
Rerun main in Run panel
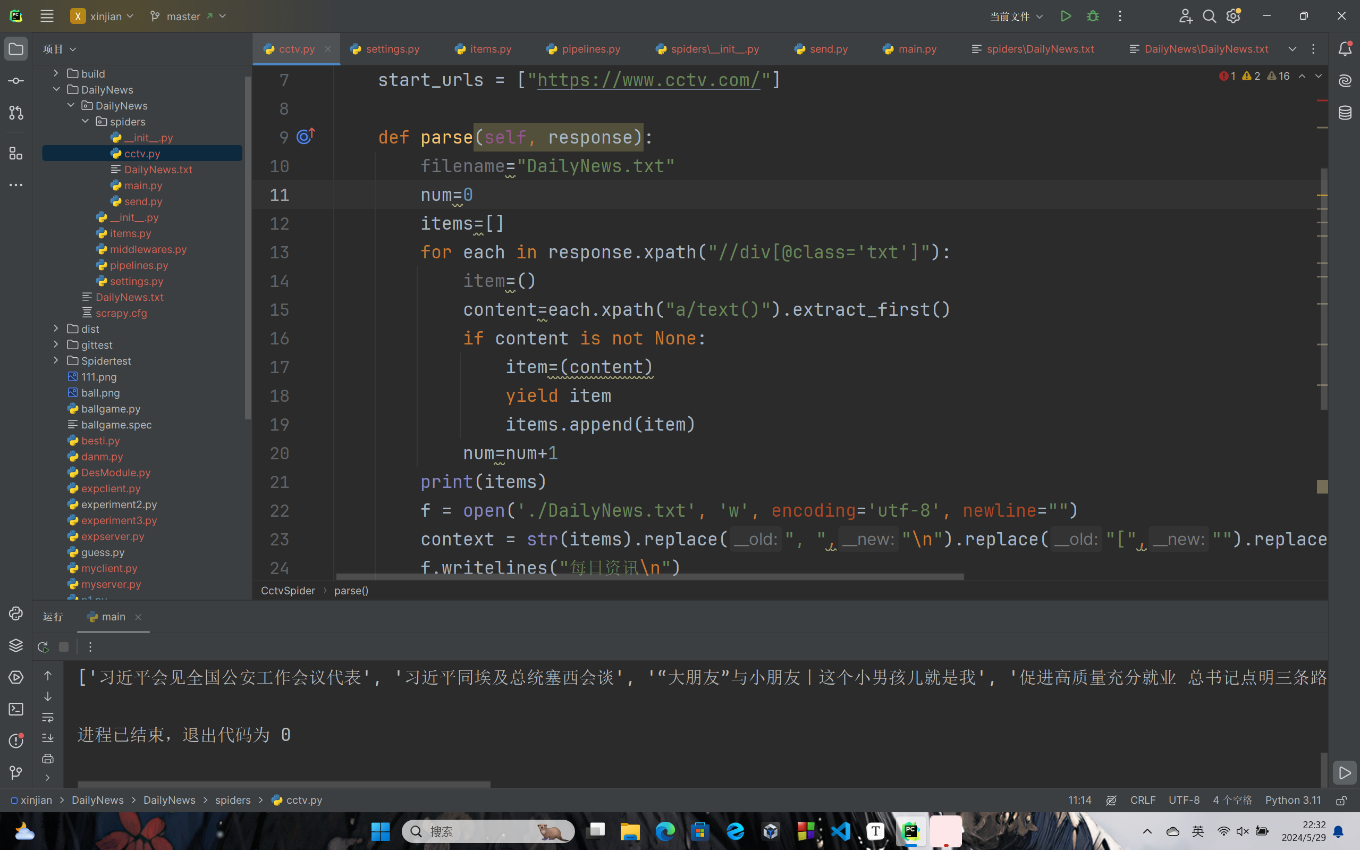click(43, 647)
